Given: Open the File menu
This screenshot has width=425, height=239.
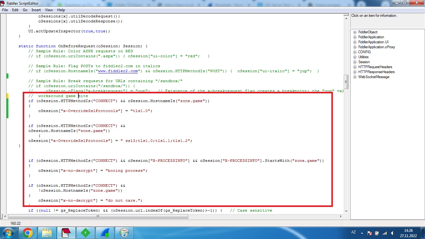Looking at the screenshot, I should pyautogui.click(x=5, y=10).
